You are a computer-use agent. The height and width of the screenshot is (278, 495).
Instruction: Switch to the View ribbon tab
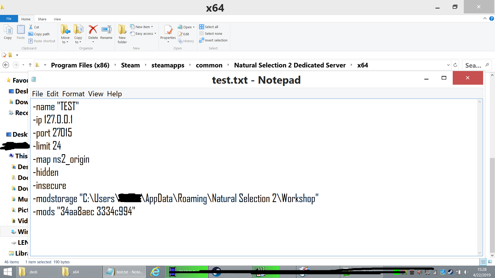pos(57,19)
